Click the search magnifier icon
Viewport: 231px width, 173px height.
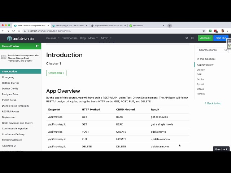pos(226,50)
